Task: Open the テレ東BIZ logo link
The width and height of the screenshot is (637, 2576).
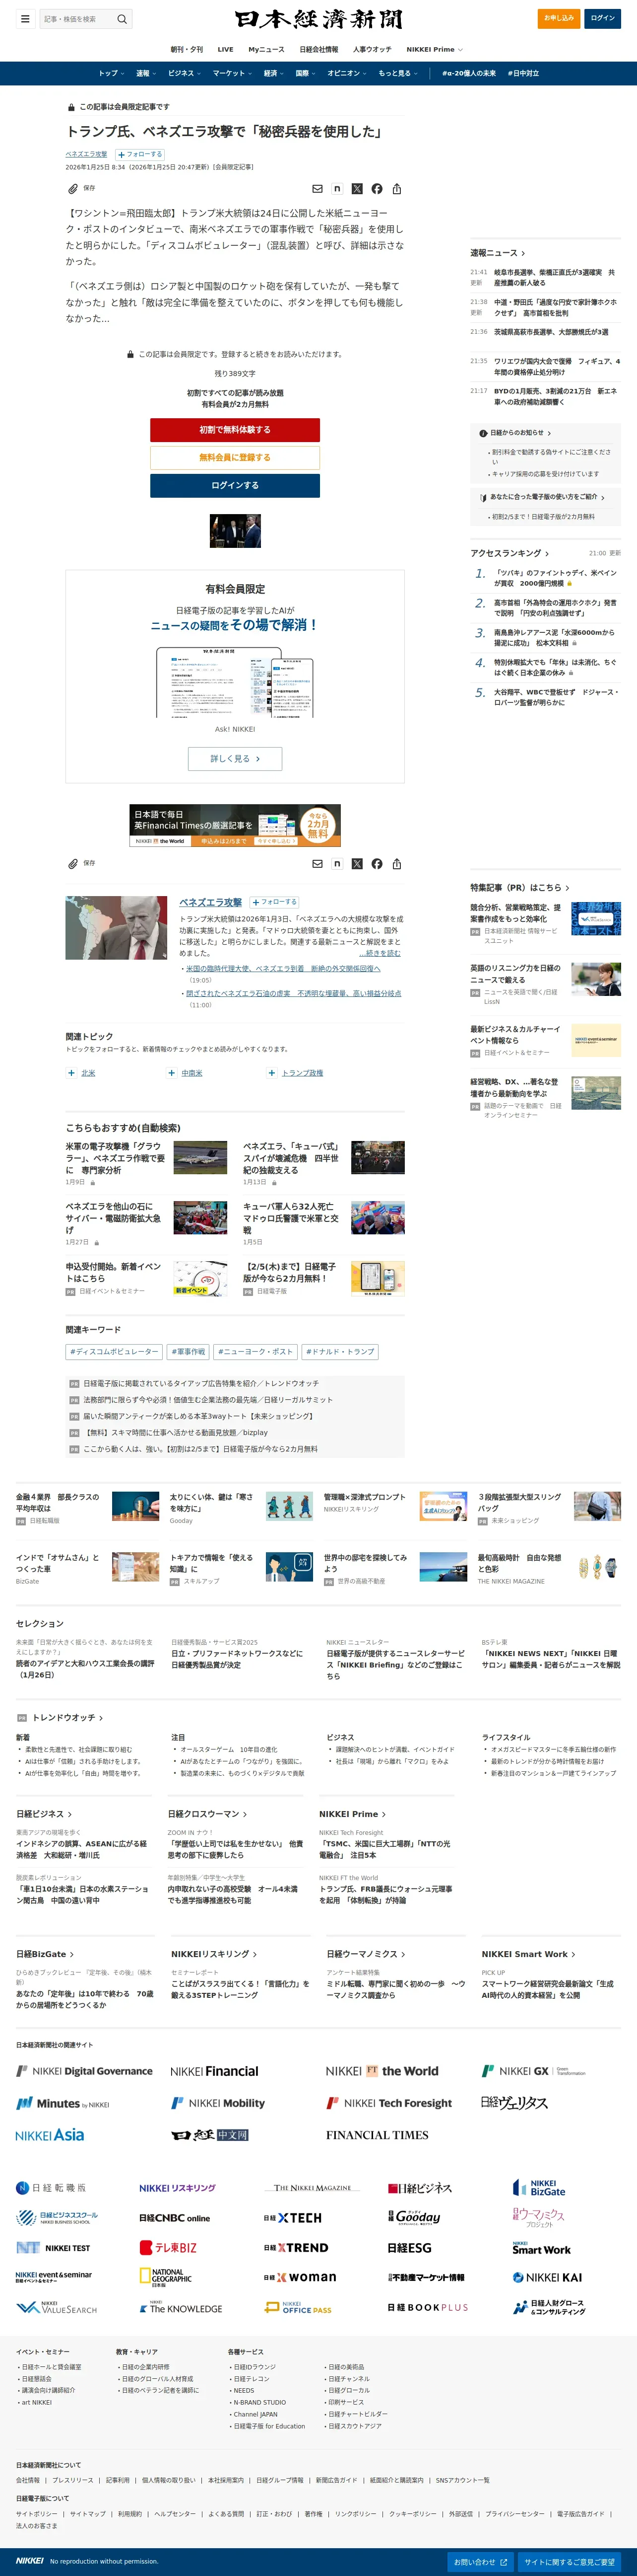Action: click(168, 2247)
